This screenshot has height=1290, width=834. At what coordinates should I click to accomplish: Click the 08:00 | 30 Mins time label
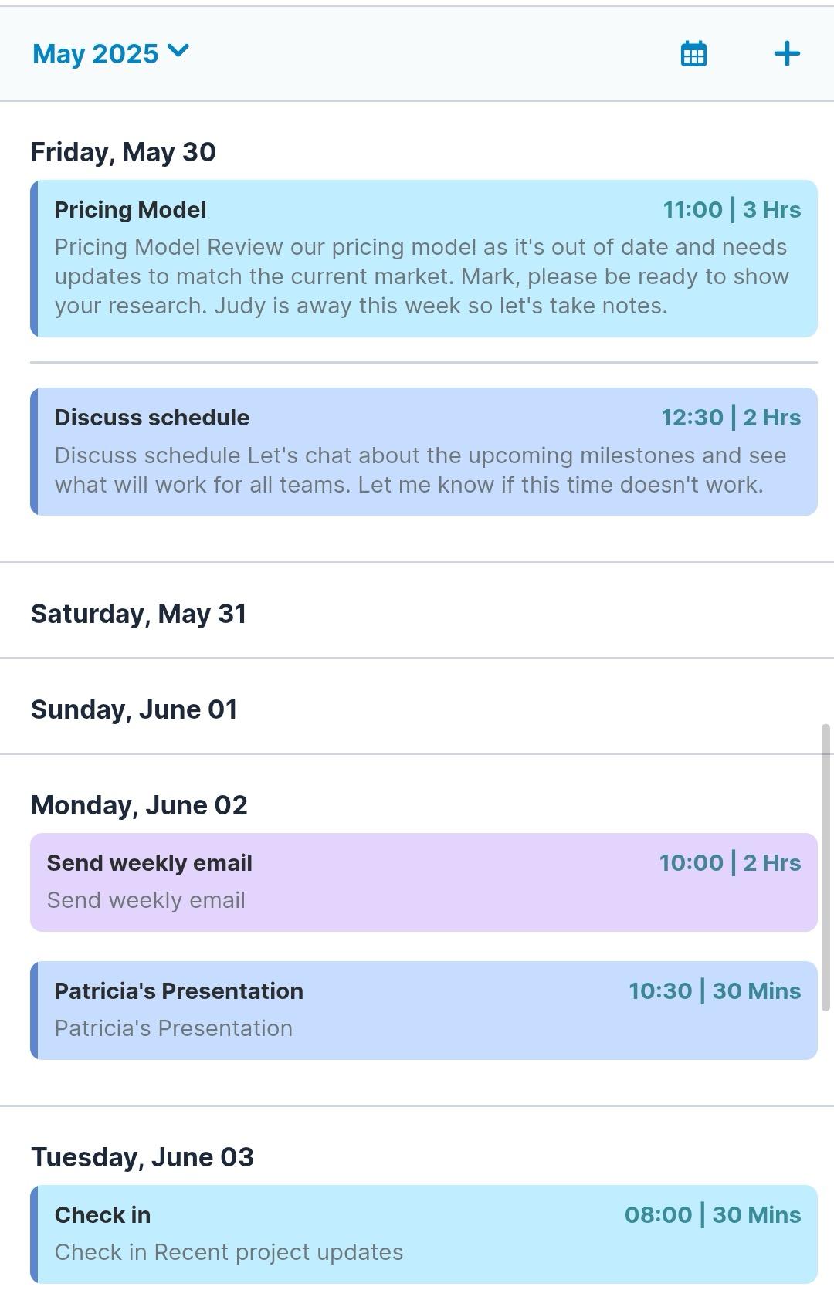tap(712, 1215)
